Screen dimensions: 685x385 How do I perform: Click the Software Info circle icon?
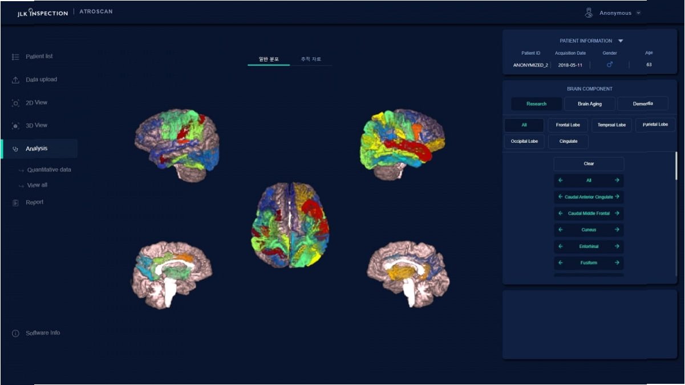[x=15, y=333]
